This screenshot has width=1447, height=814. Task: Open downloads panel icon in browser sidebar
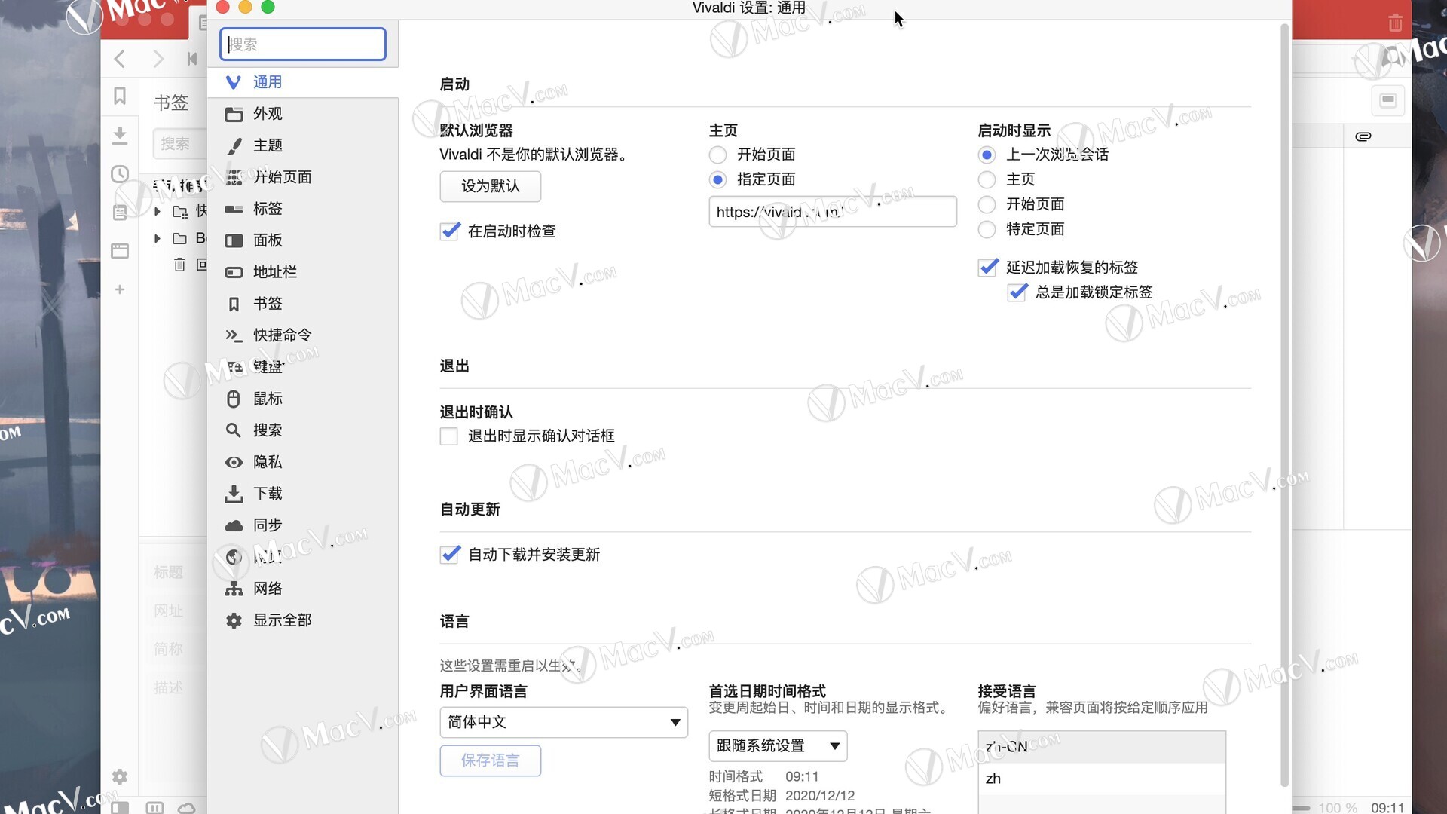120,135
